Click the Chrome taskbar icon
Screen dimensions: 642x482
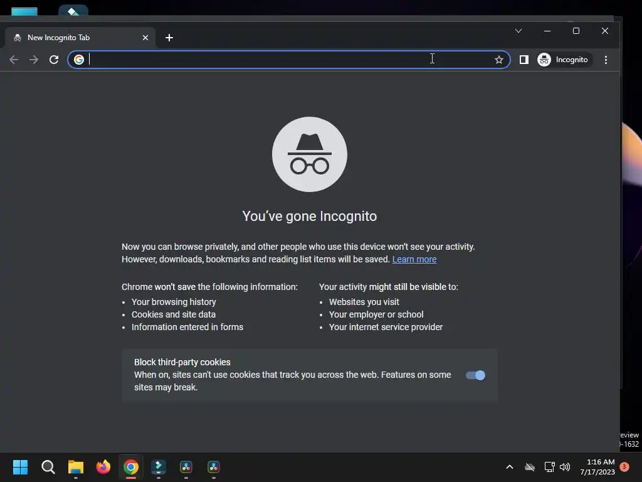131,467
